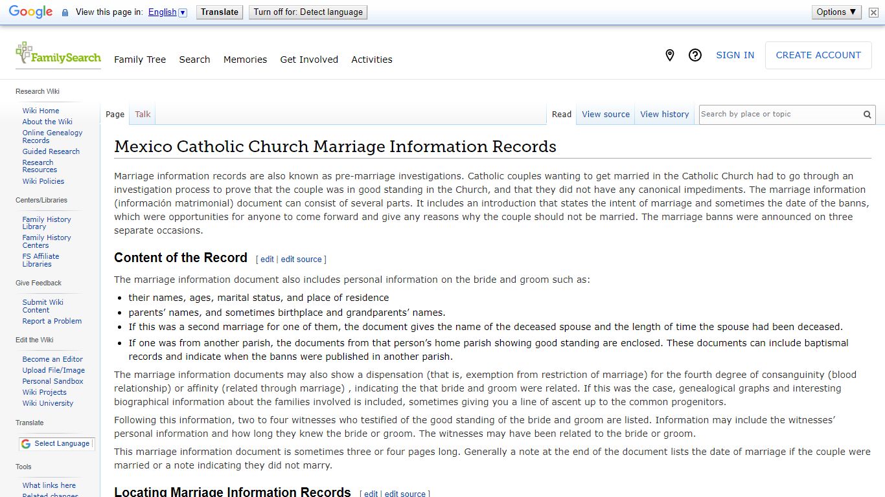The image size is (885, 497).
Task: Click edit source next to Content of the Record
Action: coord(301,260)
